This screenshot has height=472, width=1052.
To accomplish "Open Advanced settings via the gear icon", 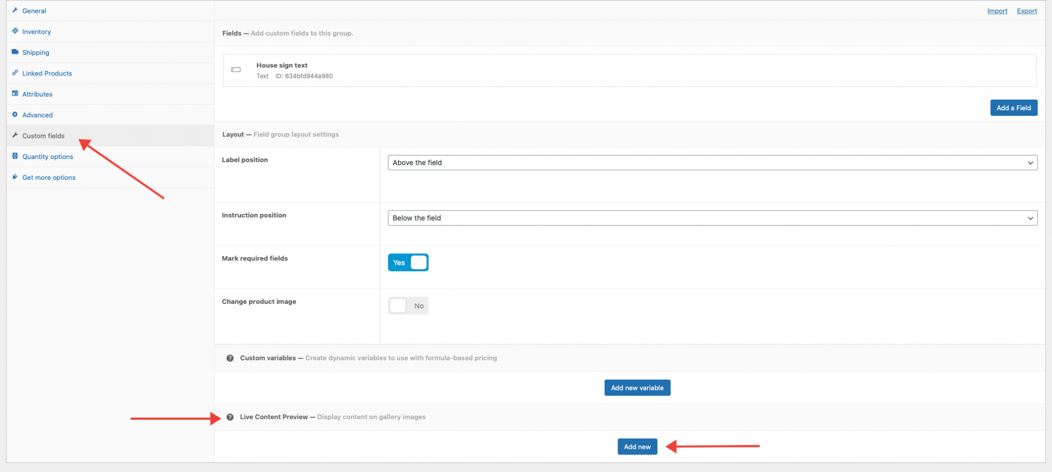I will (x=15, y=114).
